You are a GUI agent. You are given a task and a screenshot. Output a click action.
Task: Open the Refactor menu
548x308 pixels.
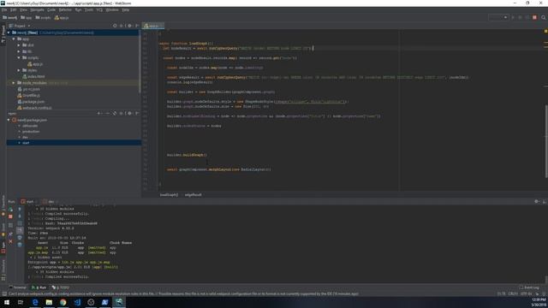tap(65, 9)
